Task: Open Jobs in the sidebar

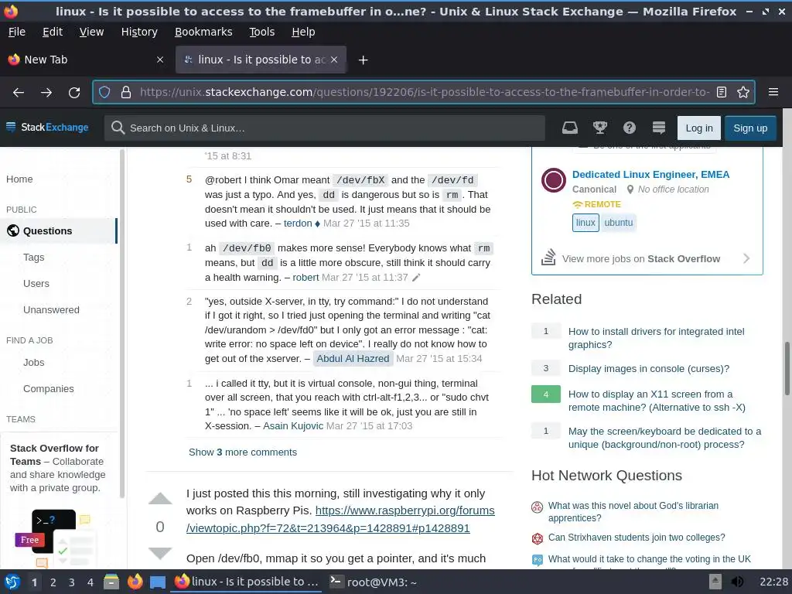Action: (x=34, y=362)
